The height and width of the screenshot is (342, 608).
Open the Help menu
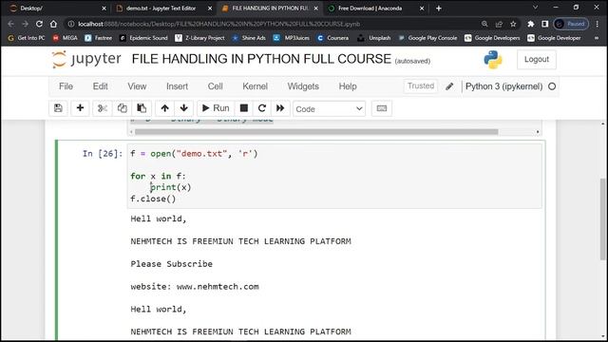tap(348, 86)
